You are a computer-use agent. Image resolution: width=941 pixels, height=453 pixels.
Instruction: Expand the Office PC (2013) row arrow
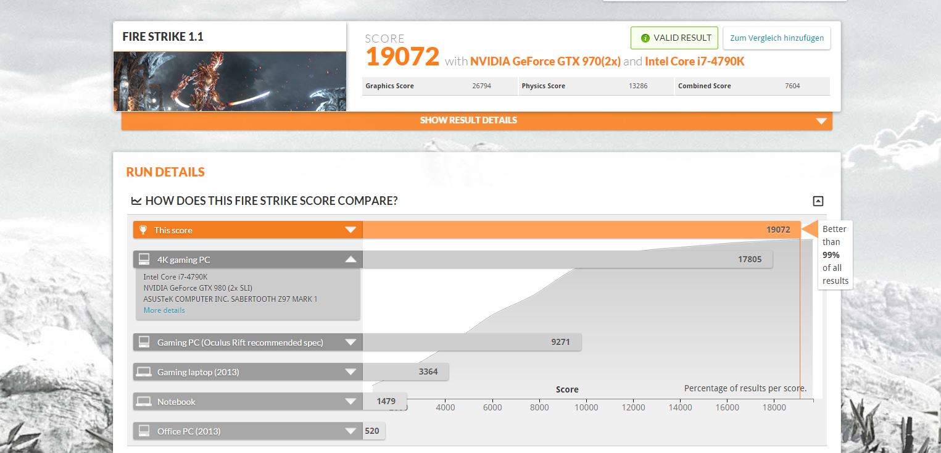click(350, 431)
